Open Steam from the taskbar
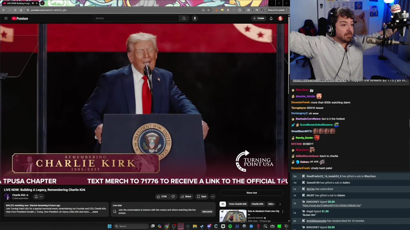The height and width of the screenshot is (230, 410). tap(202, 226)
